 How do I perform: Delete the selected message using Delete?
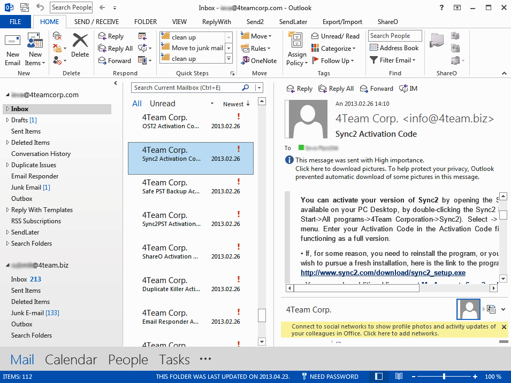point(80,45)
